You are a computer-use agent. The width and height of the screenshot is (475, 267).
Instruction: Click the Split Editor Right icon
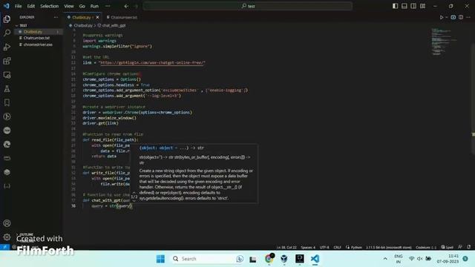pos(461,17)
